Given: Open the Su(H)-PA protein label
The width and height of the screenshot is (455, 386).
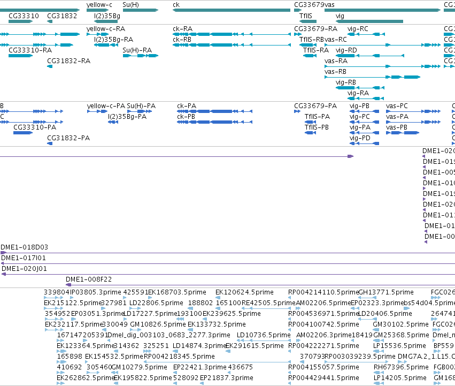Looking at the screenshot, I should [x=141, y=106].
